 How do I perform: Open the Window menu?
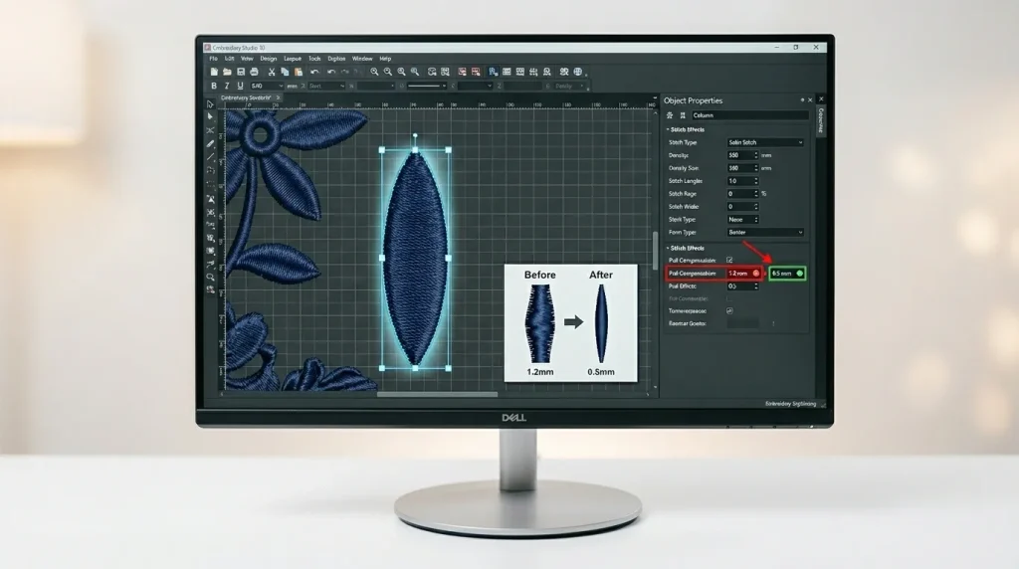362,59
